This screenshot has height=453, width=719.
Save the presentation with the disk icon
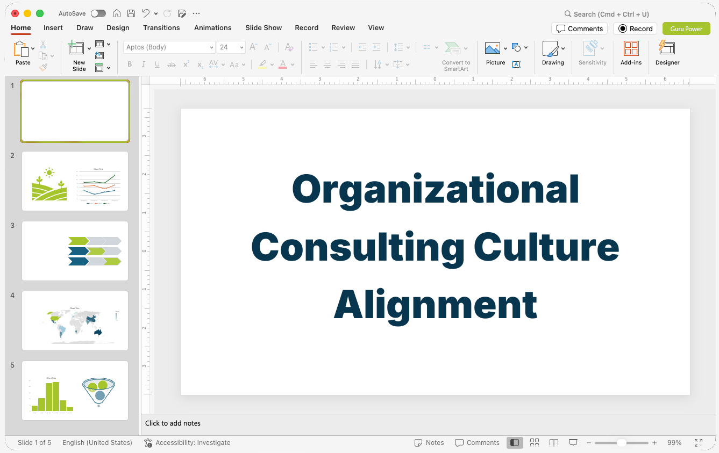click(131, 13)
